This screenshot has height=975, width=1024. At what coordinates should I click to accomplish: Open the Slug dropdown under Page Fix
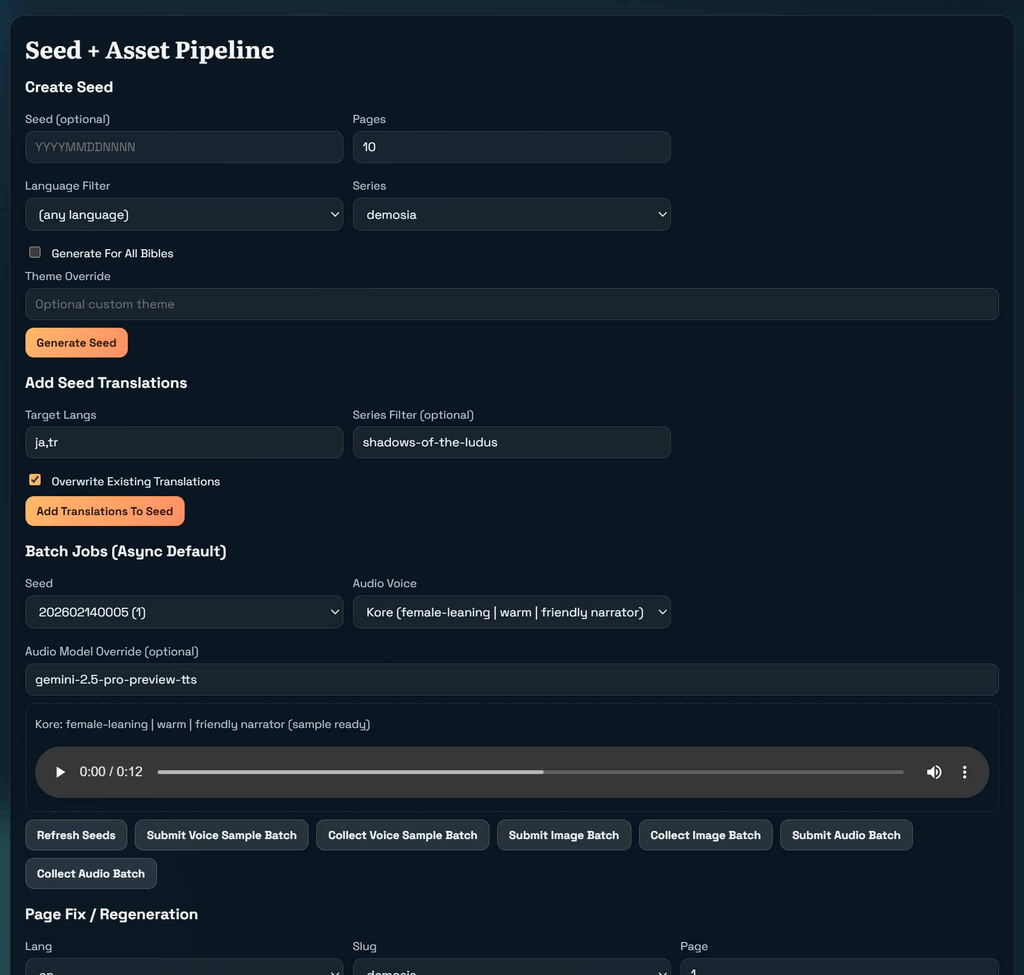512,967
